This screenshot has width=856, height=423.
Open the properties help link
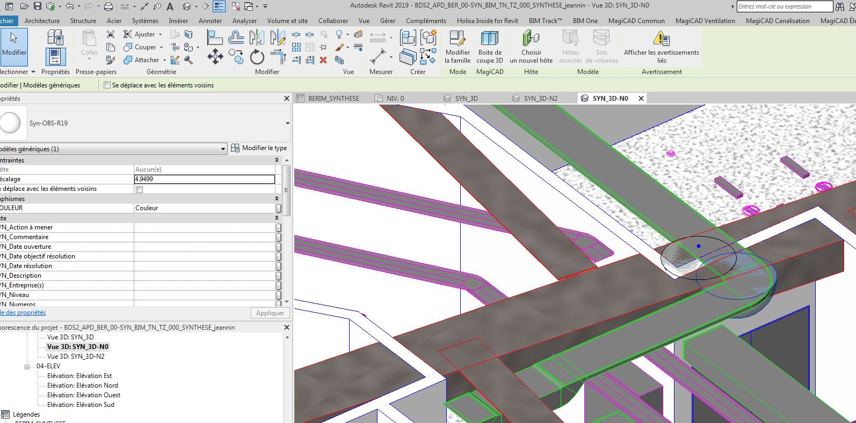pyautogui.click(x=23, y=313)
